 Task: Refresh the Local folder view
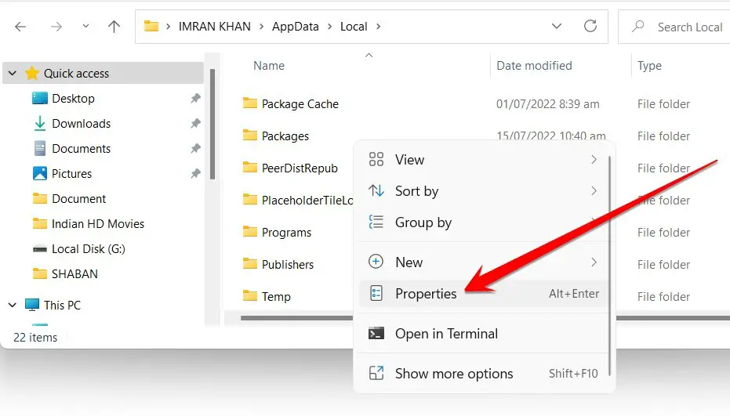[590, 26]
